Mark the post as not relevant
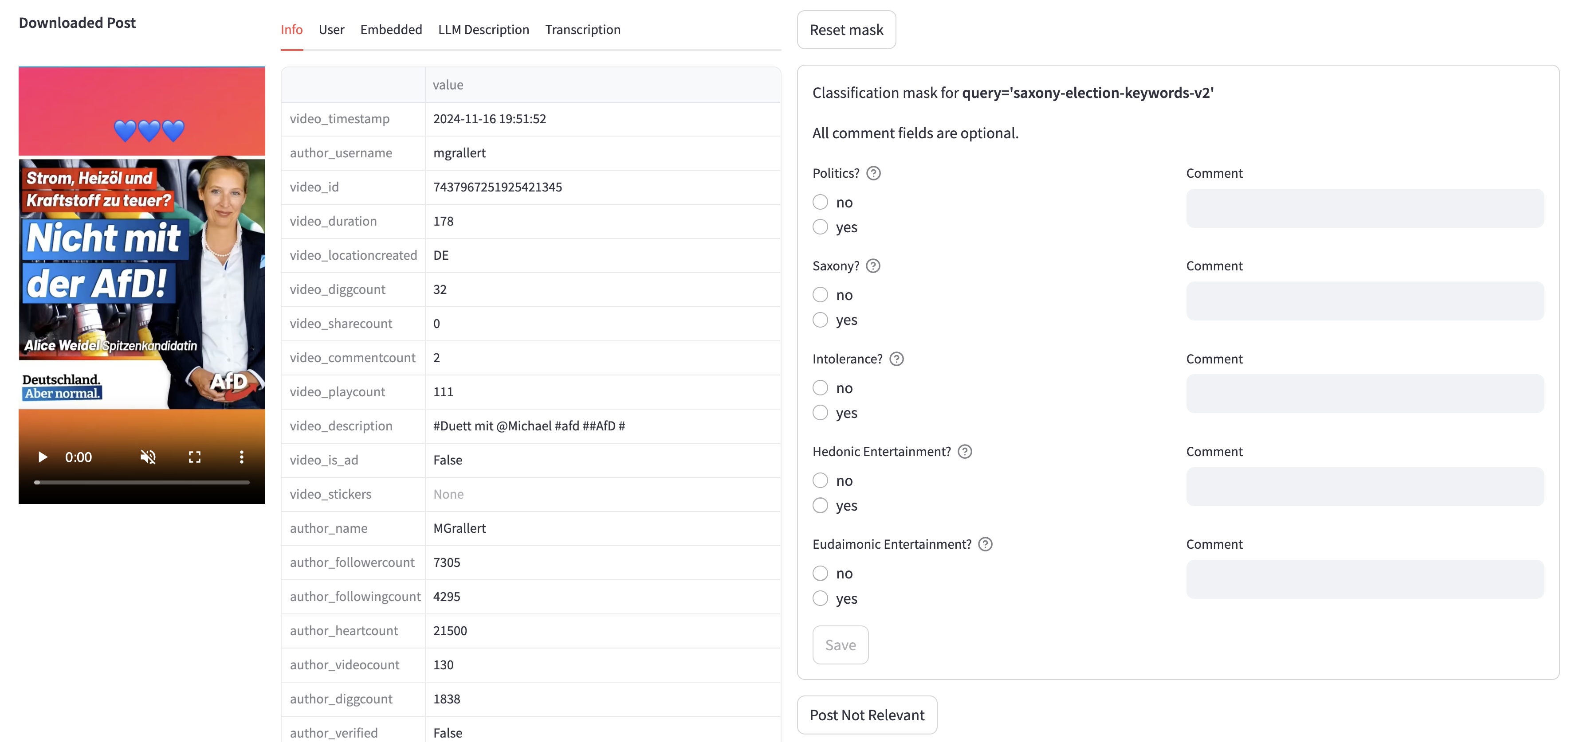Screen dimensions: 1587x742 coord(866,715)
